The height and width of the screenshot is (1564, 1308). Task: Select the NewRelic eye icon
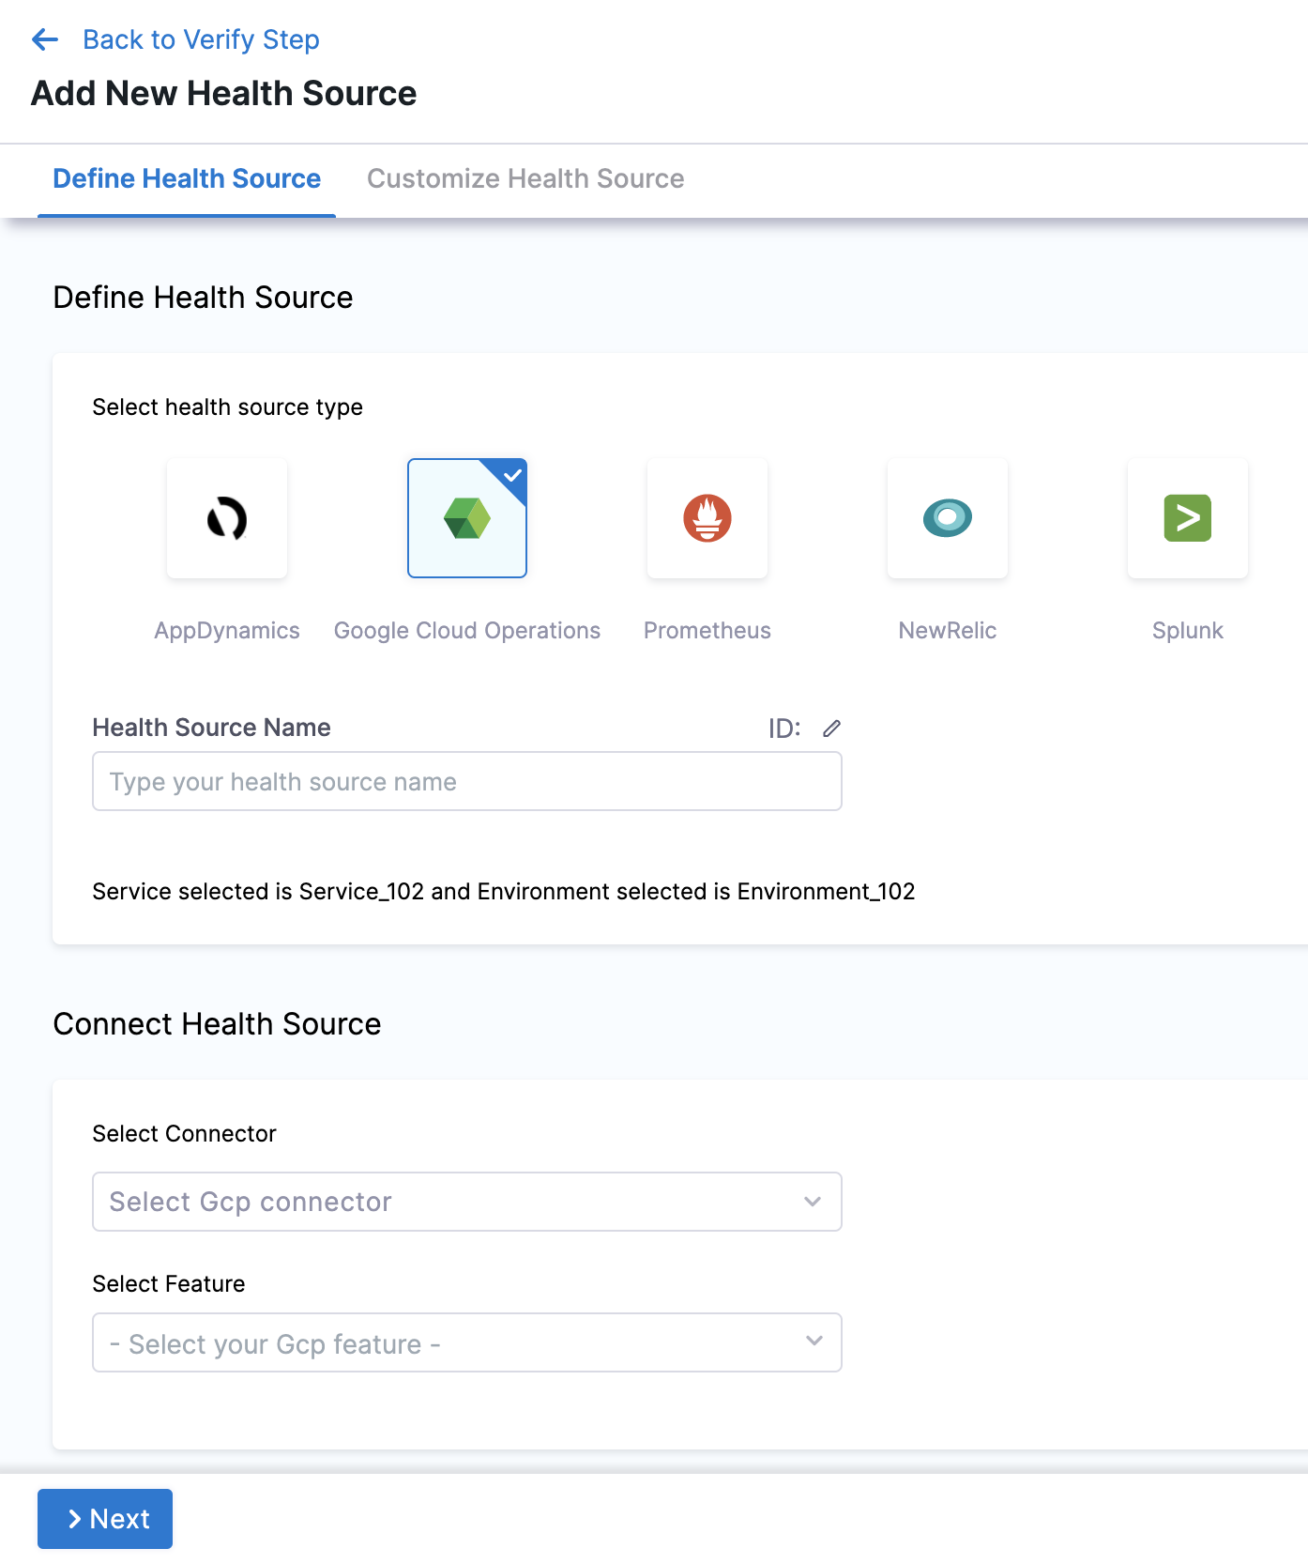948,518
